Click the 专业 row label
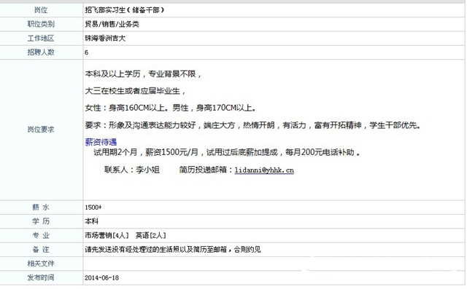The height and width of the screenshot is (289, 467). click(41, 236)
